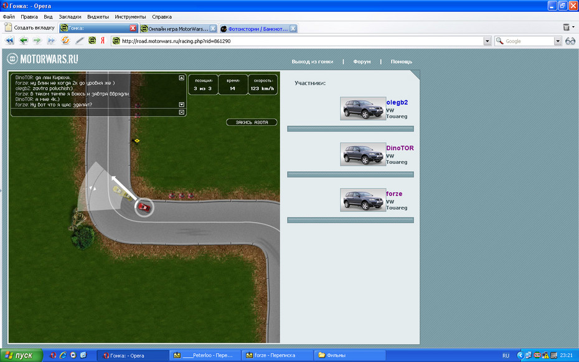Click the MOTORWARS.RU logo
Image resolution: width=579 pixels, height=362 pixels.
tap(43, 59)
